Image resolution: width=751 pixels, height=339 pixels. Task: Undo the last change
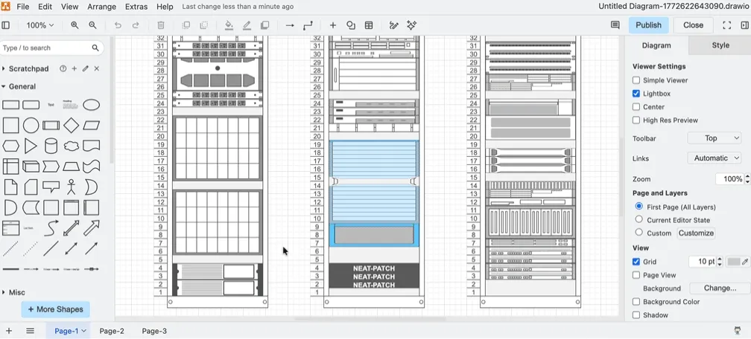(x=118, y=25)
